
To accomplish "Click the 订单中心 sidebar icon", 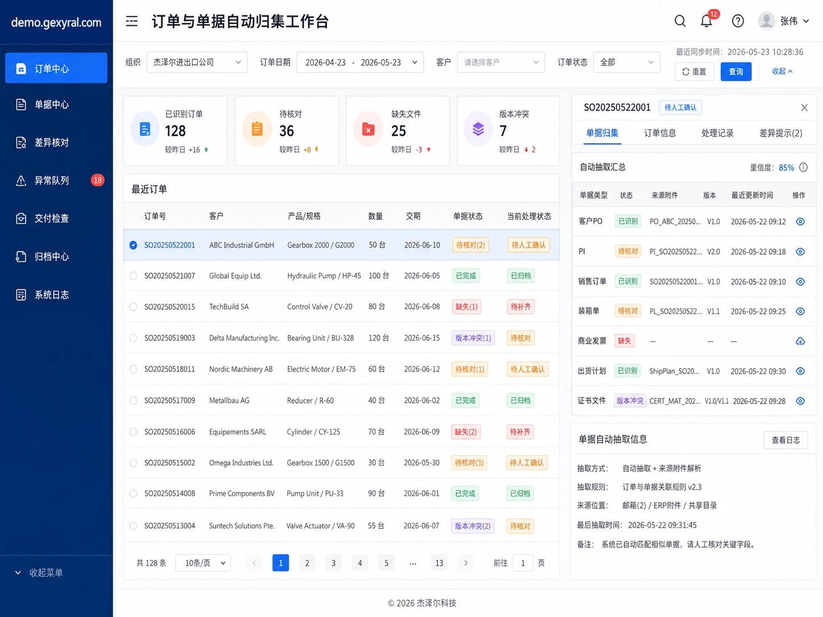I will (21, 69).
